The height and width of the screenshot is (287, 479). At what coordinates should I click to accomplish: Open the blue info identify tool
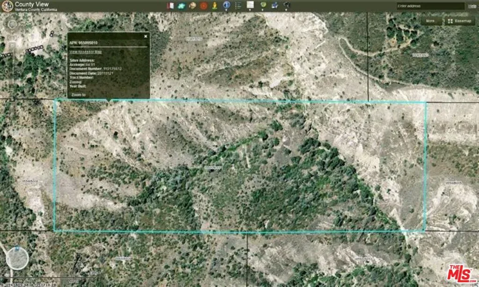(x=226, y=6)
